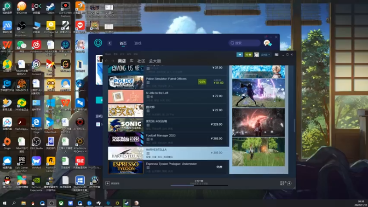This screenshot has height=207, width=368.
Task: Open the Xbox app taskbar icon
Action: pos(61,203)
